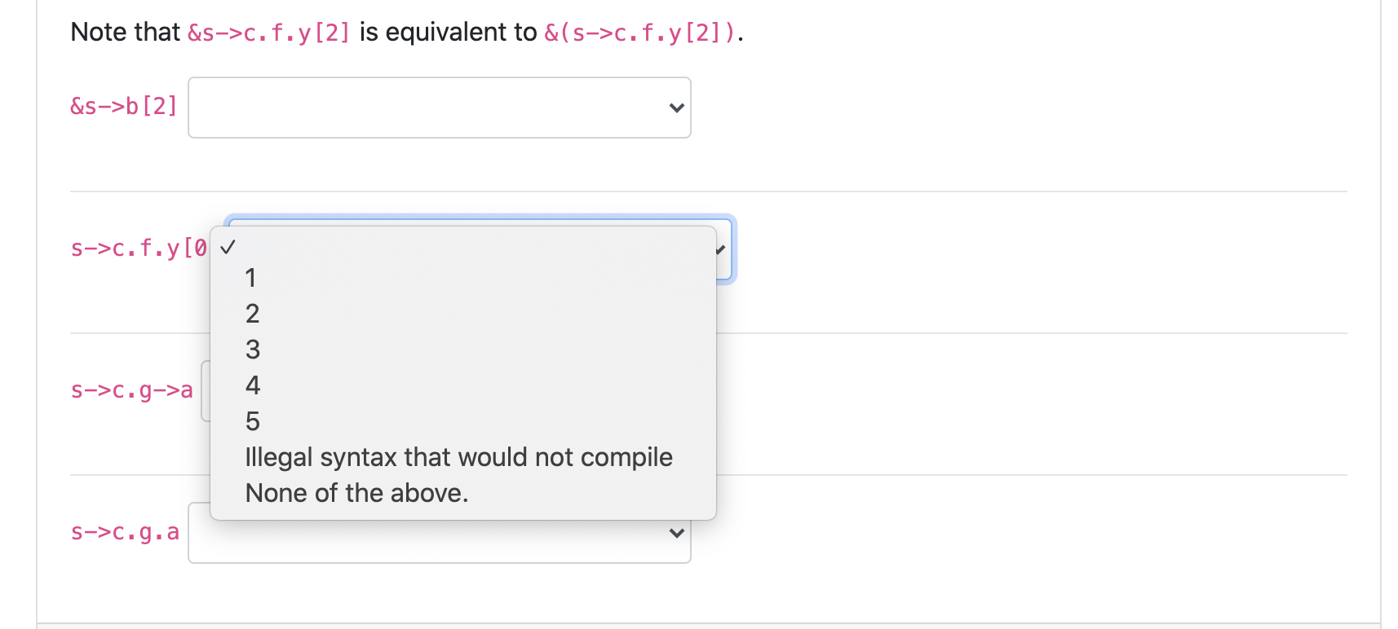Choose 'None of the above' option
1398x629 pixels.
coord(356,493)
